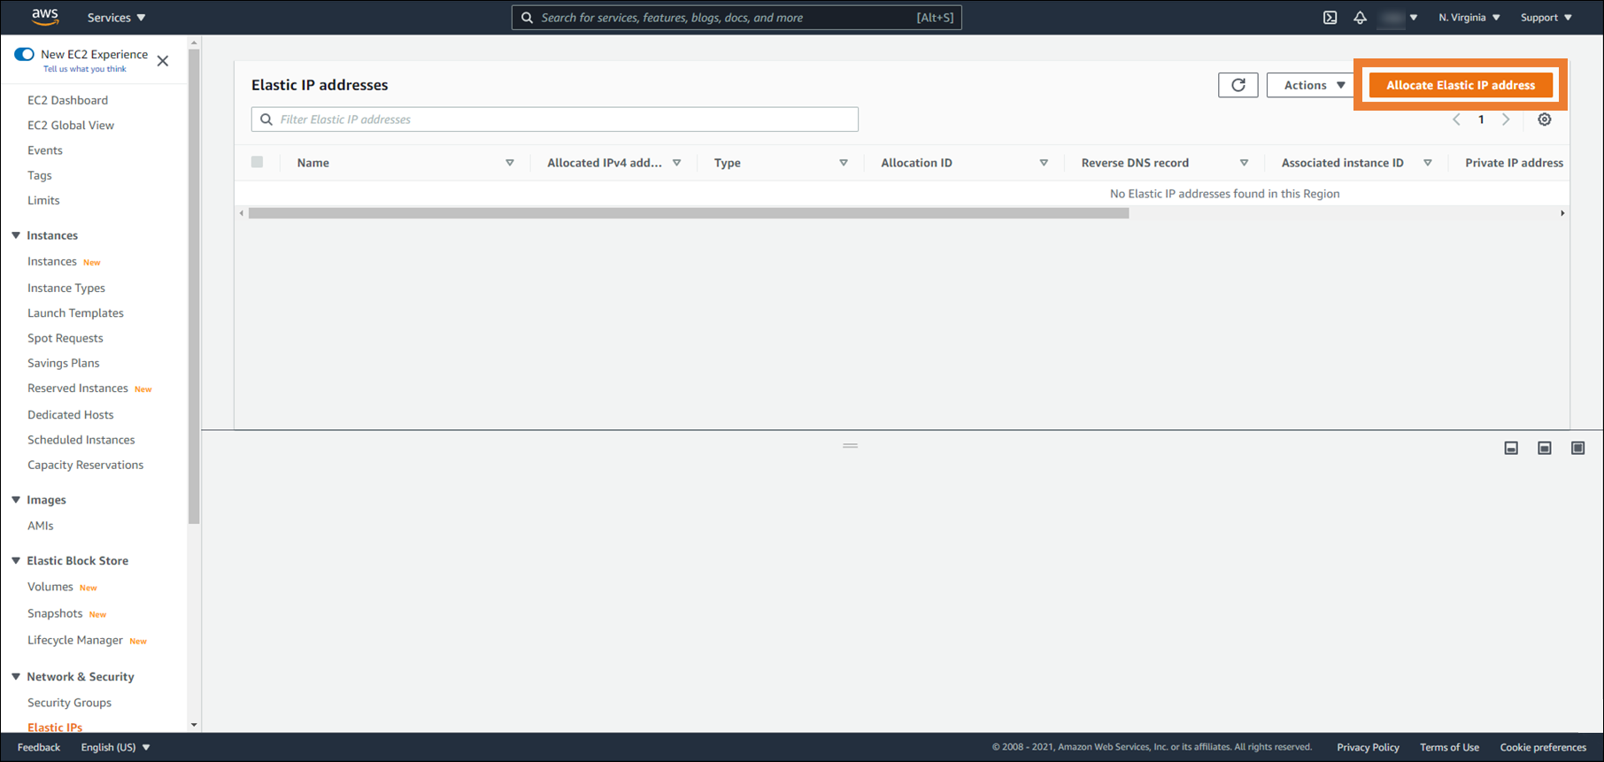Open Snapshots in sidebar
1604x762 pixels.
pos(55,613)
